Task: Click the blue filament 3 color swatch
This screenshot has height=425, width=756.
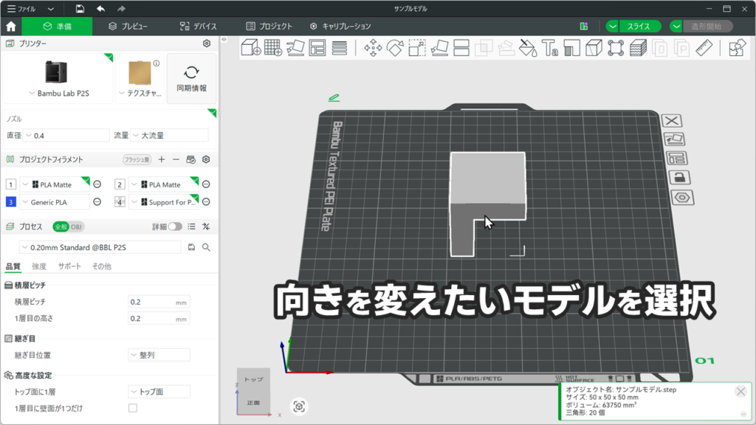Action: 10,202
